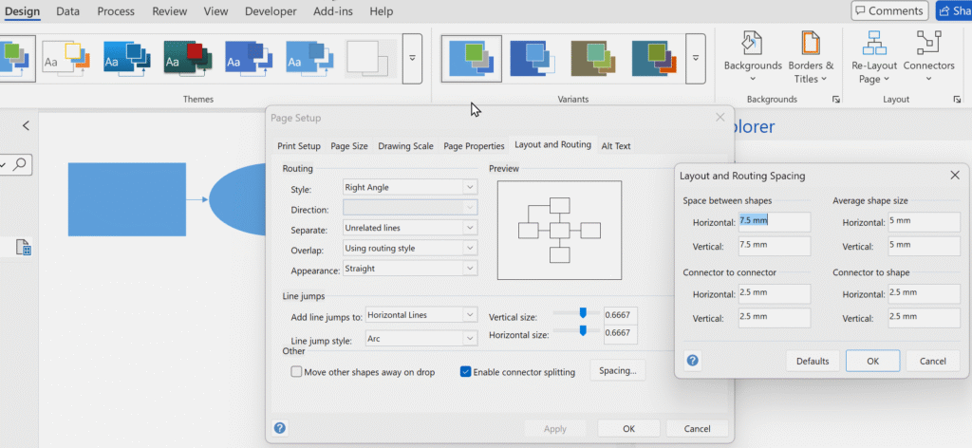Click the Spacing... button
This screenshot has width=972, height=448.
coord(617,371)
